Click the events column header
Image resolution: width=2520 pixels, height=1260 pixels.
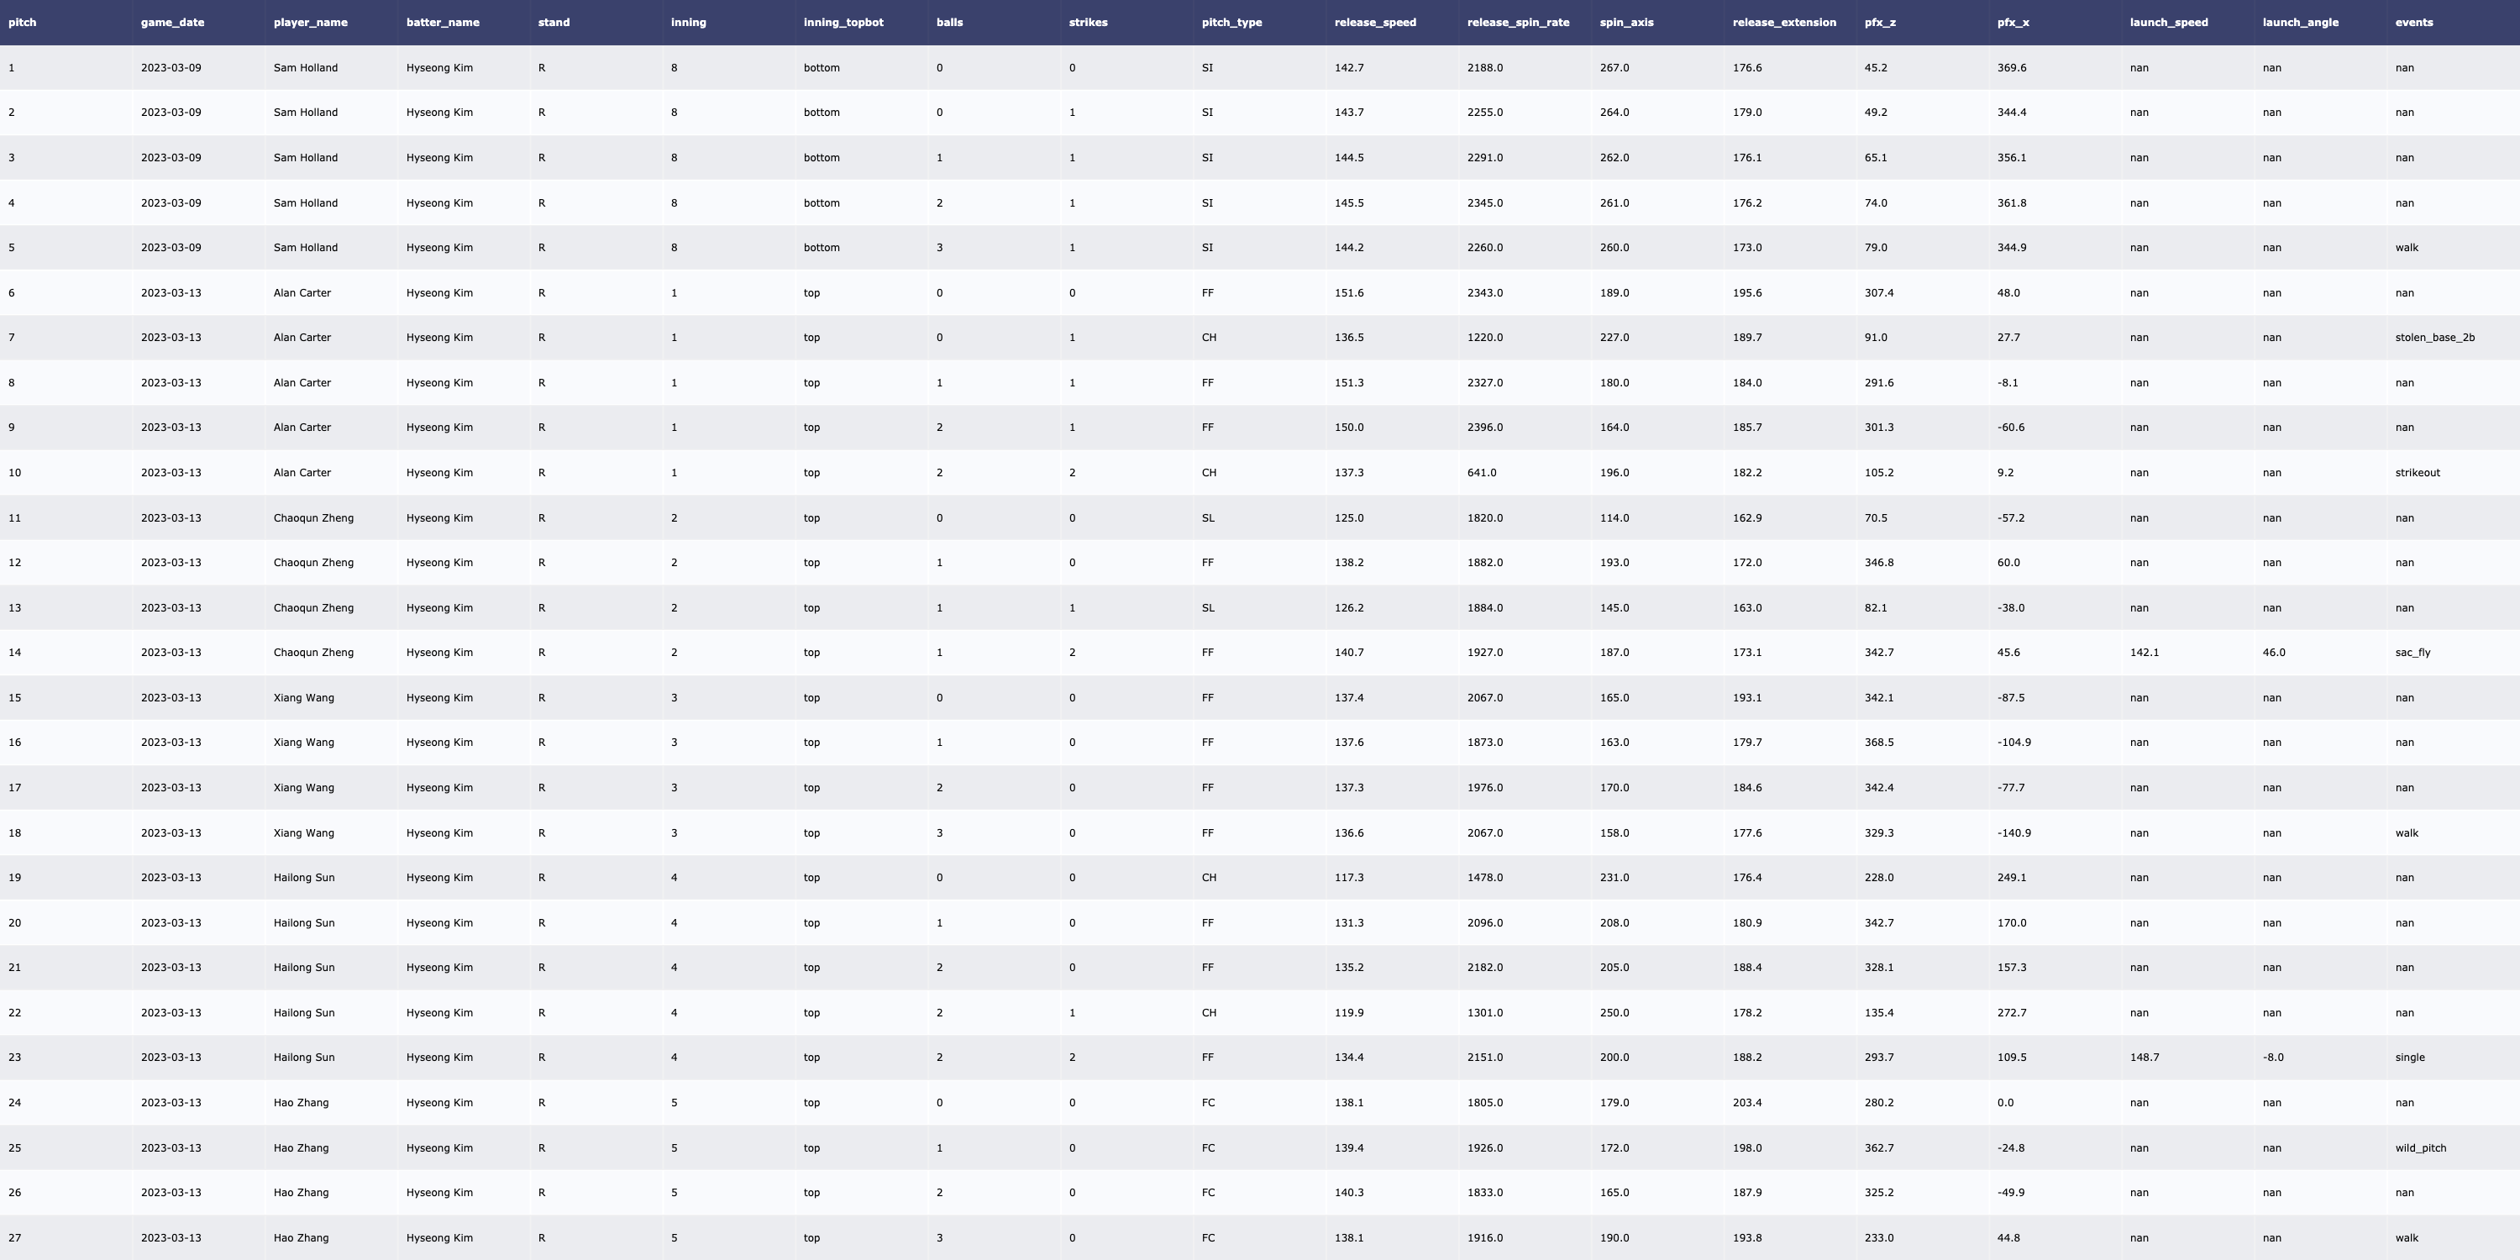point(2413,23)
